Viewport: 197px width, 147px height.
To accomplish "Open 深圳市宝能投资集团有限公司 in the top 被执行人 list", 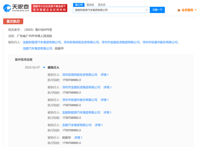I will [x=121, y=42].
